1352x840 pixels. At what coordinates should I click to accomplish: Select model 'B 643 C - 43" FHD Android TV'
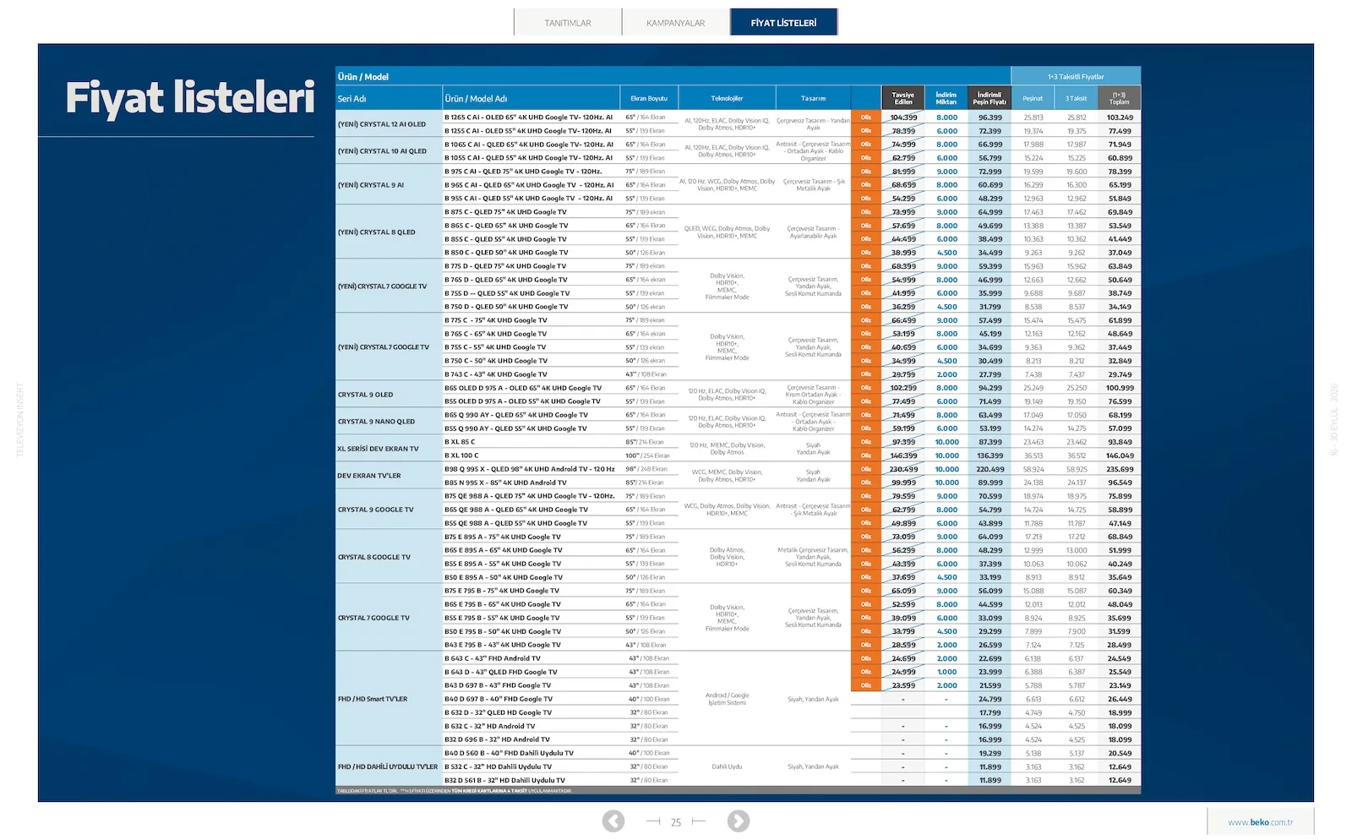(493, 658)
